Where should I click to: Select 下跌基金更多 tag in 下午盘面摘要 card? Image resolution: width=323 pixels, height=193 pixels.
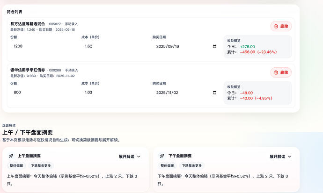point(191,166)
